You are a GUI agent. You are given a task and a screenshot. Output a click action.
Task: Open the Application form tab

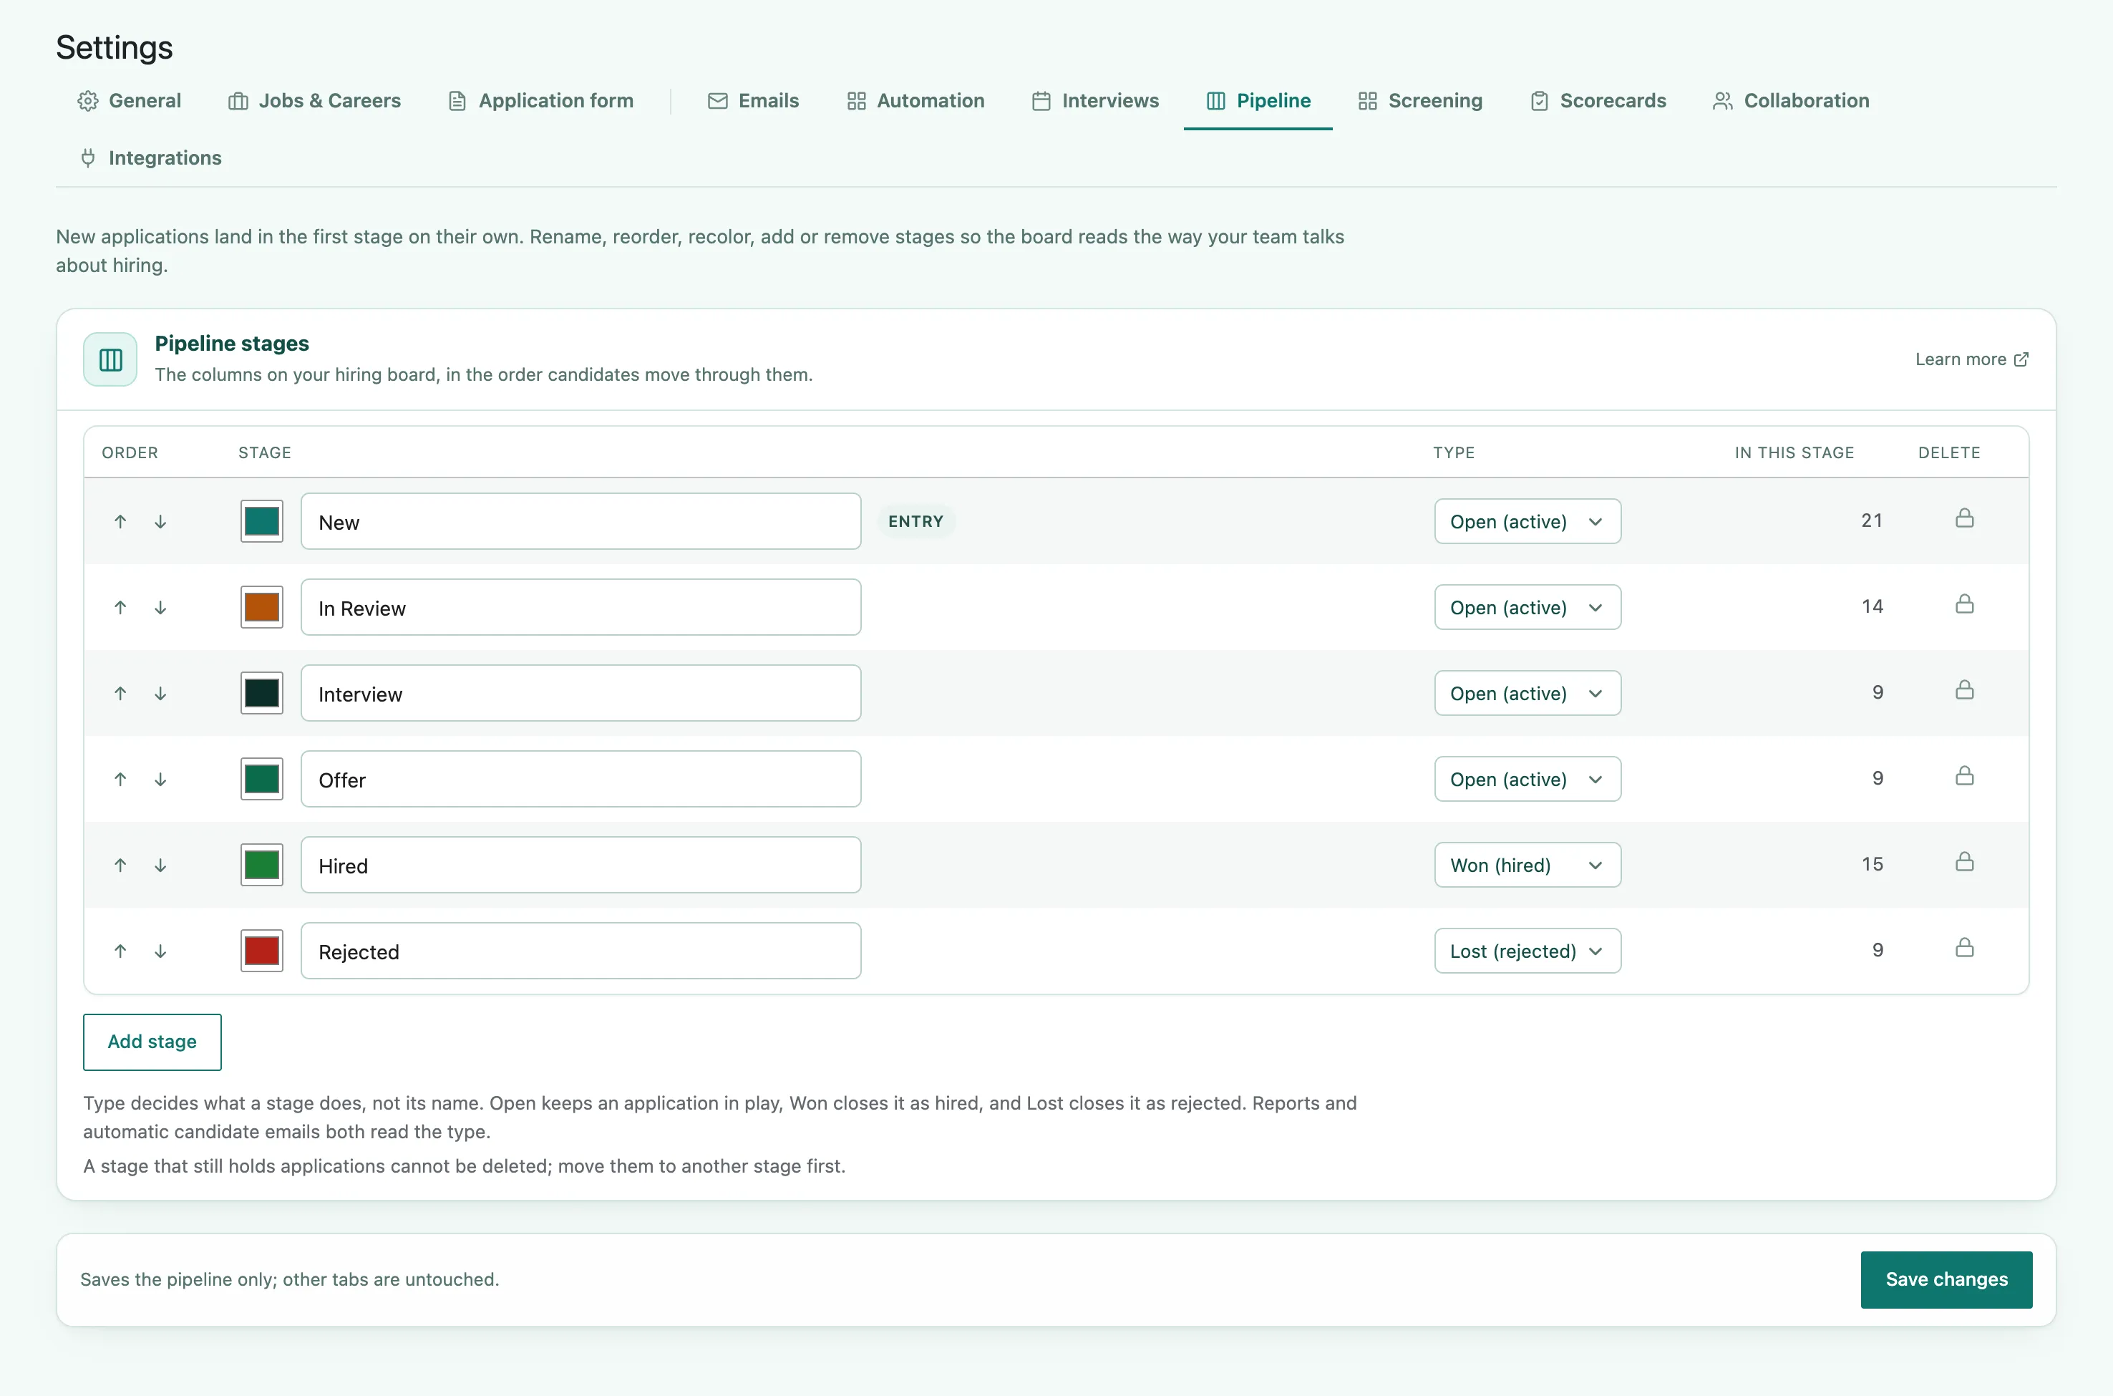(541, 101)
